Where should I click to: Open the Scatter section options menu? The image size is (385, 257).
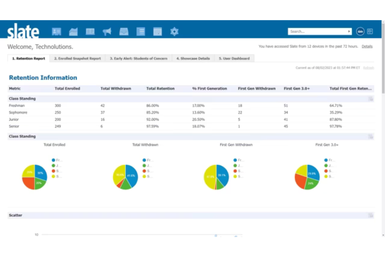click(x=370, y=215)
